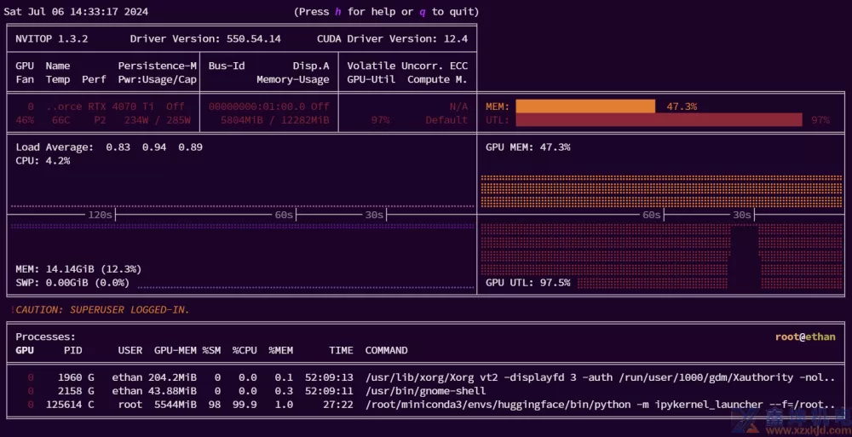Image resolution: width=852 pixels, height=437 pixels.
Task: Click the 30s marker on the GPU graph
Action: pyautogui.click(x=742, y=216)
